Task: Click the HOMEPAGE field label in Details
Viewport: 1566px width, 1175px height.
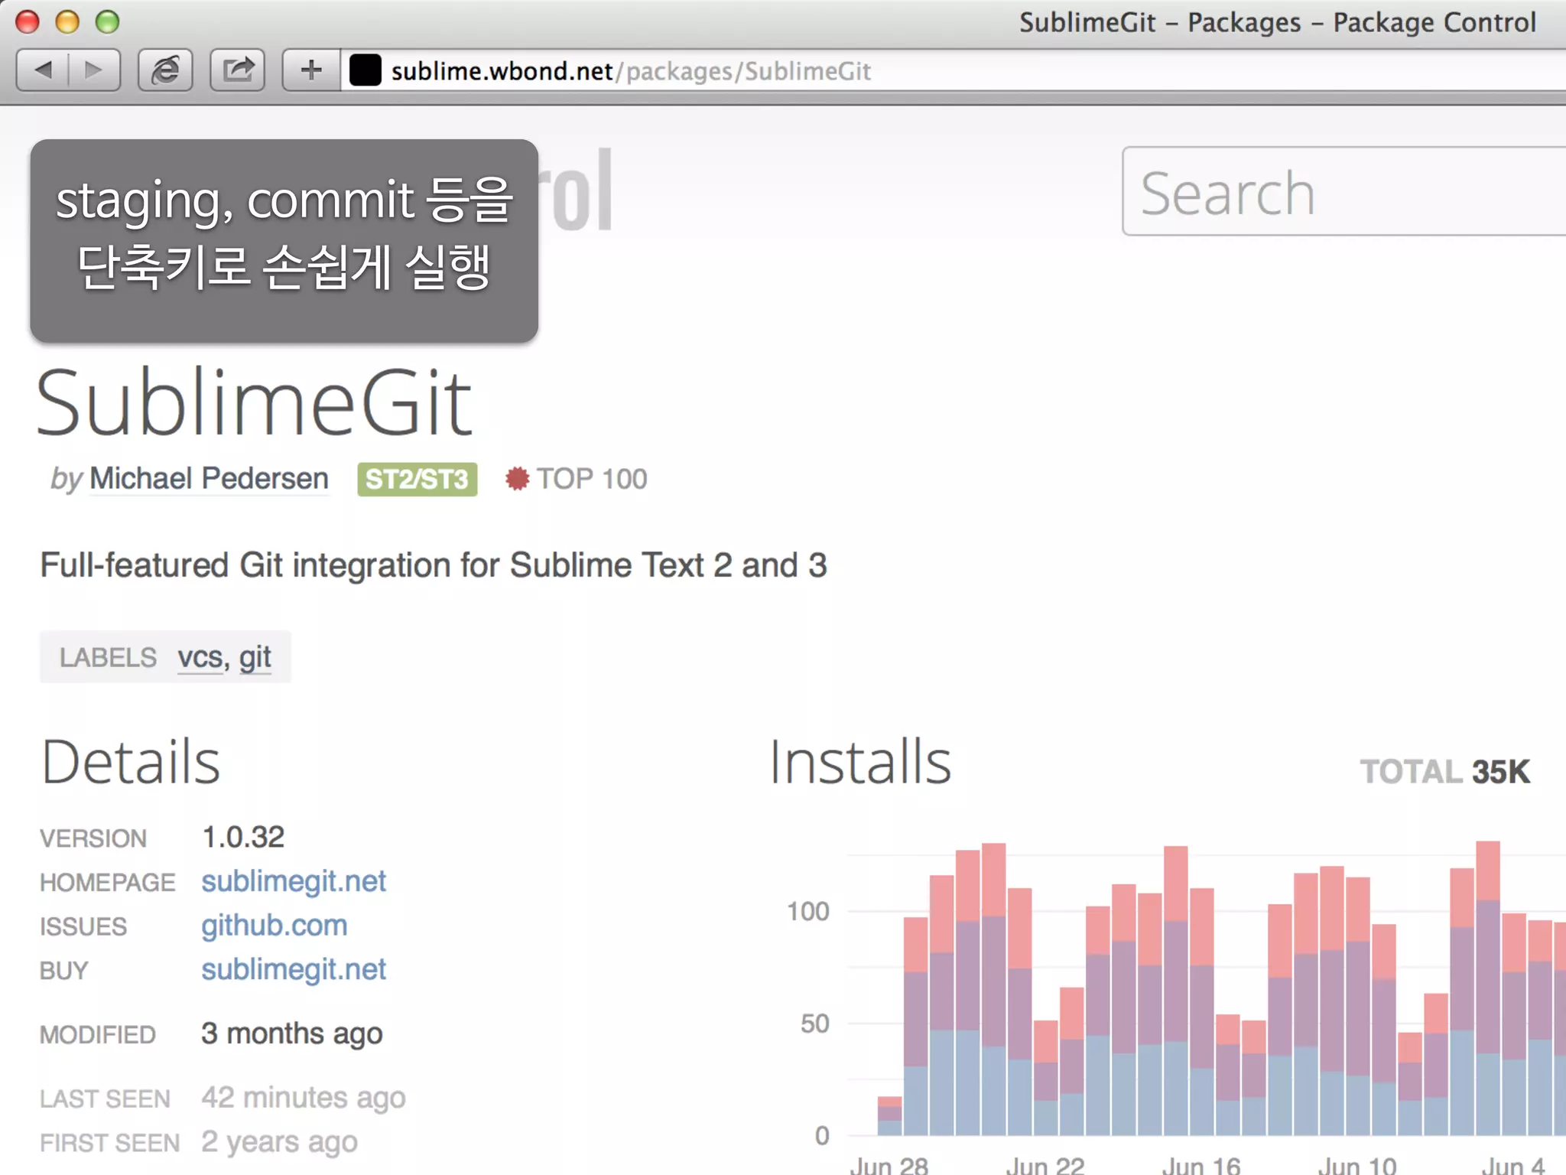Action: (x=108, y=883)
